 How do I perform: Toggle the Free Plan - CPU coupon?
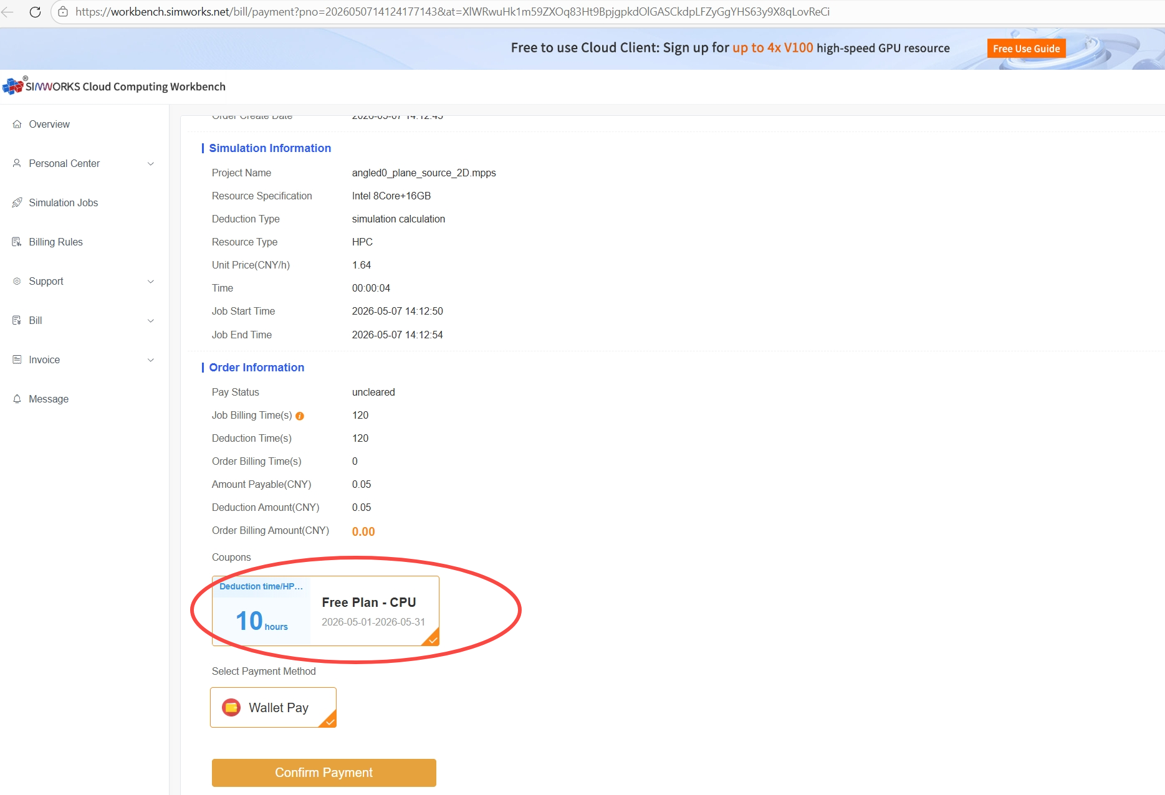[325, 611]
